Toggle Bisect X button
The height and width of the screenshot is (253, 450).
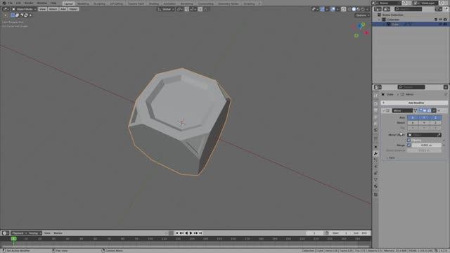pyautogui.click(x=413, y=123)
